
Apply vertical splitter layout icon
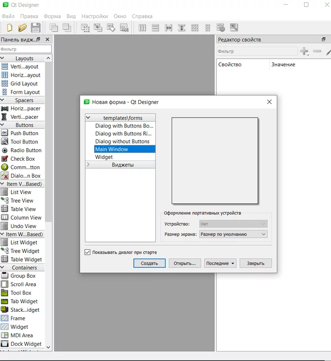click(x=182, y=27)
